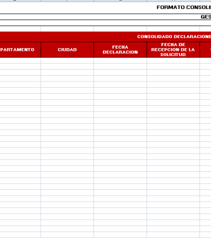
Task: Select second empty cell below FECHA DECLARACION
Action: click(x=120, y=67)
